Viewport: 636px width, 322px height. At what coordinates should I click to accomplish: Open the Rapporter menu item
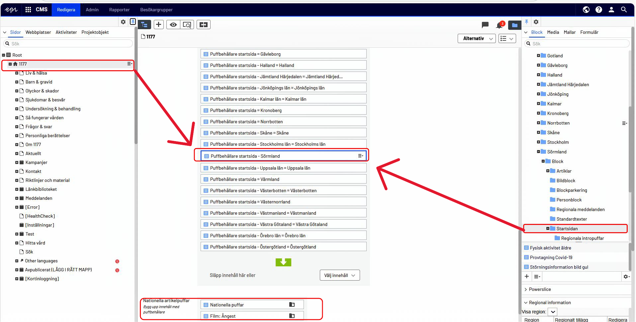pos(119,10)
